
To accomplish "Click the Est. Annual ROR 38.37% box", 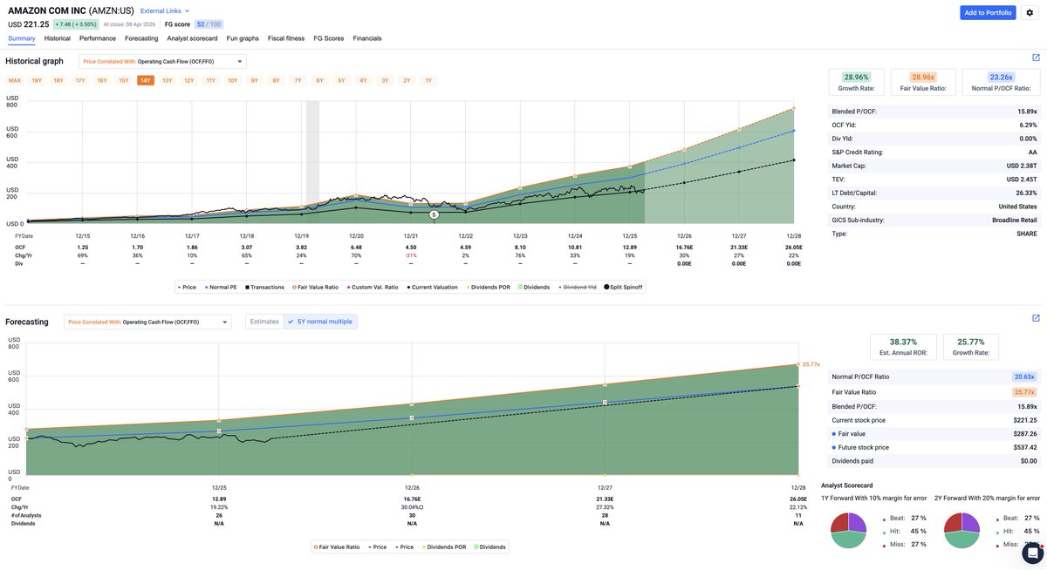I will click(903, 347).
